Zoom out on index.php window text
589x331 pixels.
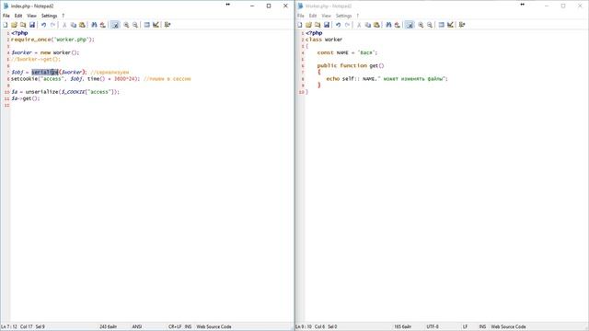pos(135,25)
